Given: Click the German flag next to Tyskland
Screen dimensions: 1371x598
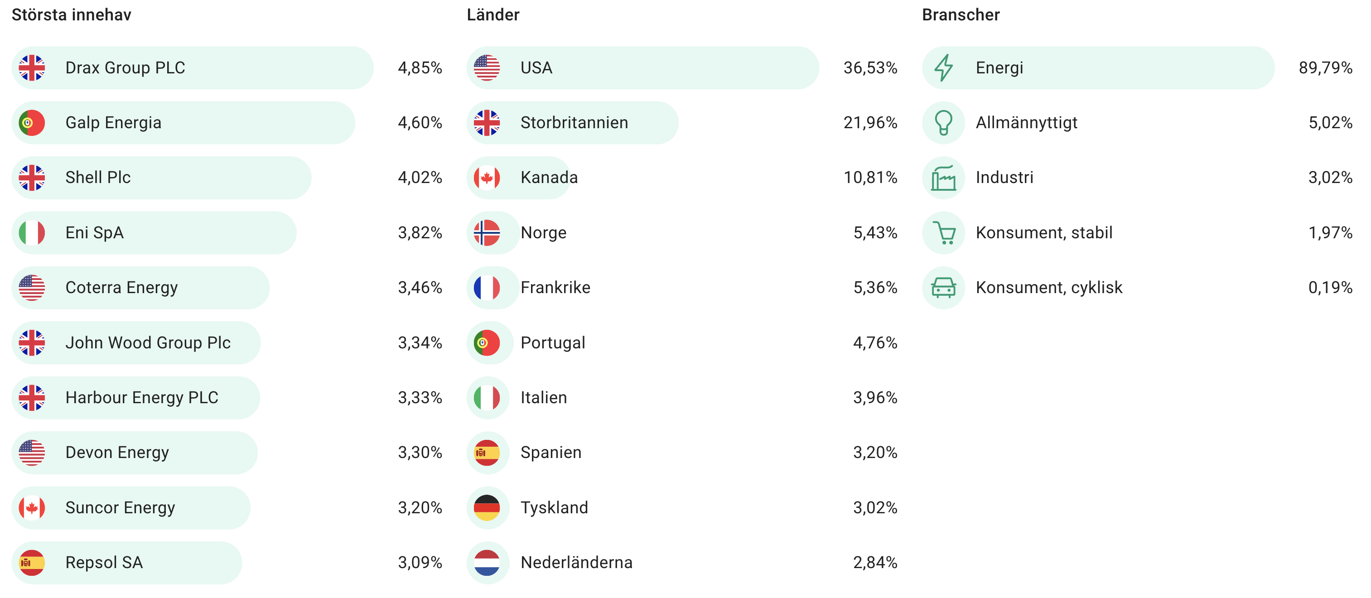Looking at the screenshot, I should (x=487, y=507).
